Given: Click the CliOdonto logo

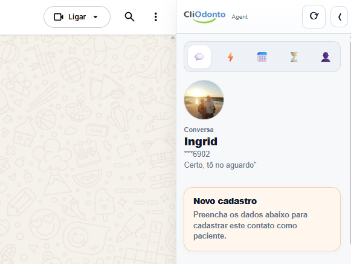Looking at the screenshot, I should (x=204, y=16).
